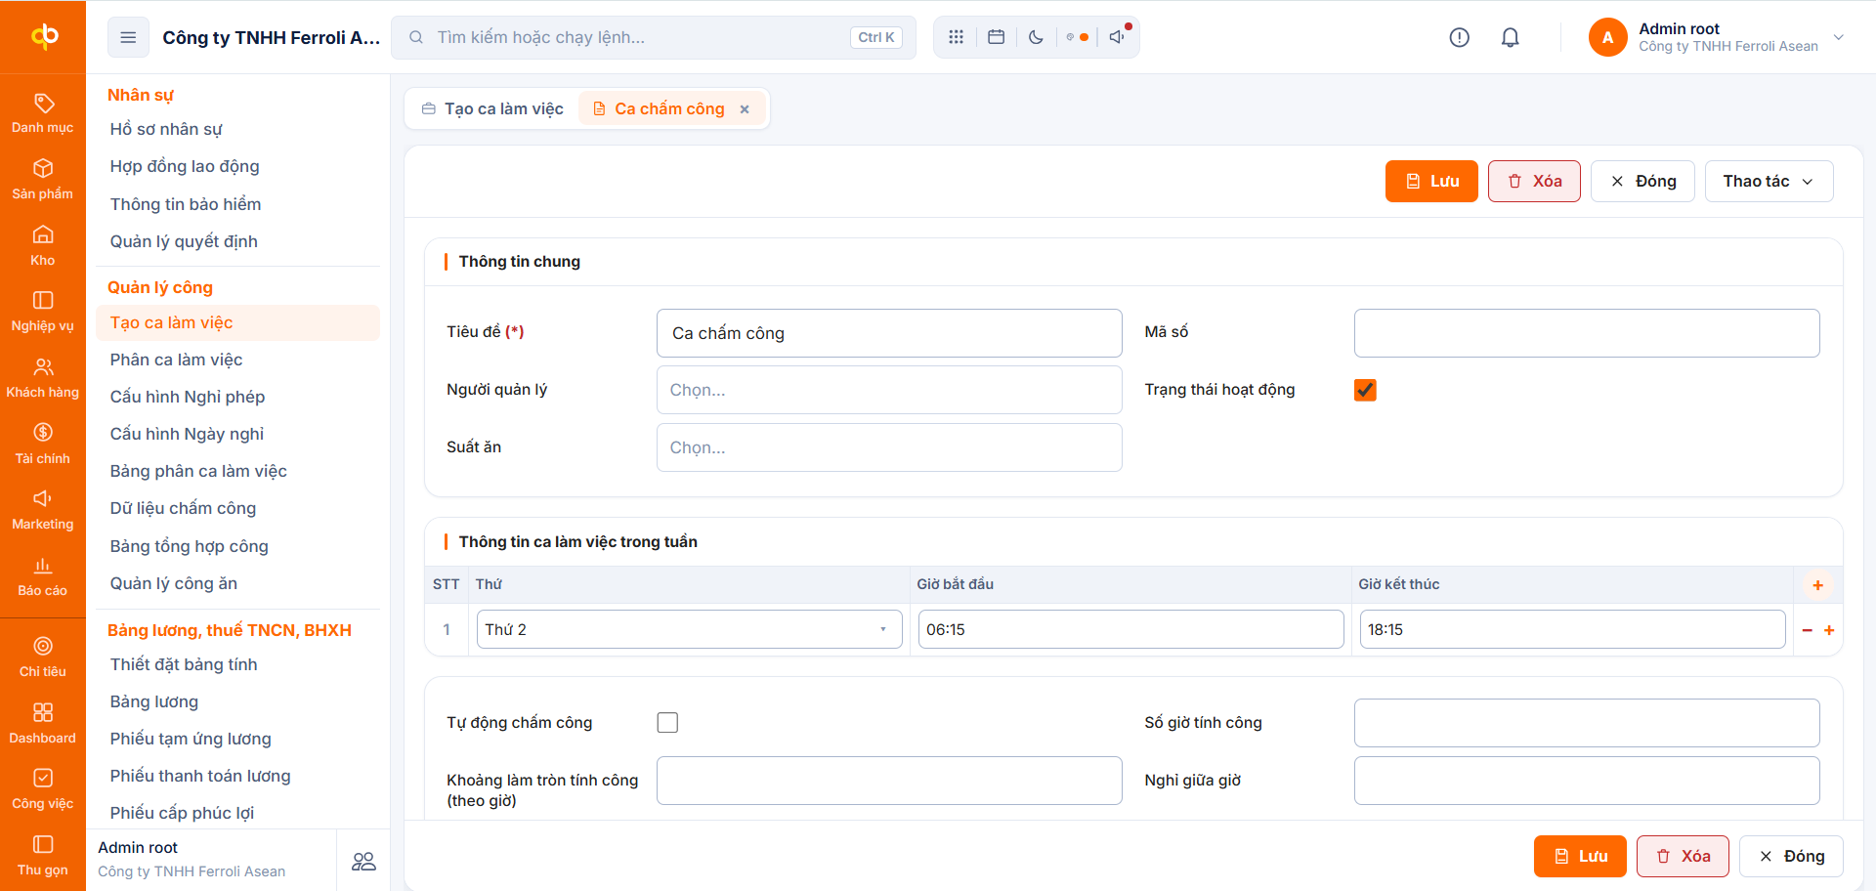Expand the Admin root account menu
Screen dimensions: 1876x891
point(1717,37)
